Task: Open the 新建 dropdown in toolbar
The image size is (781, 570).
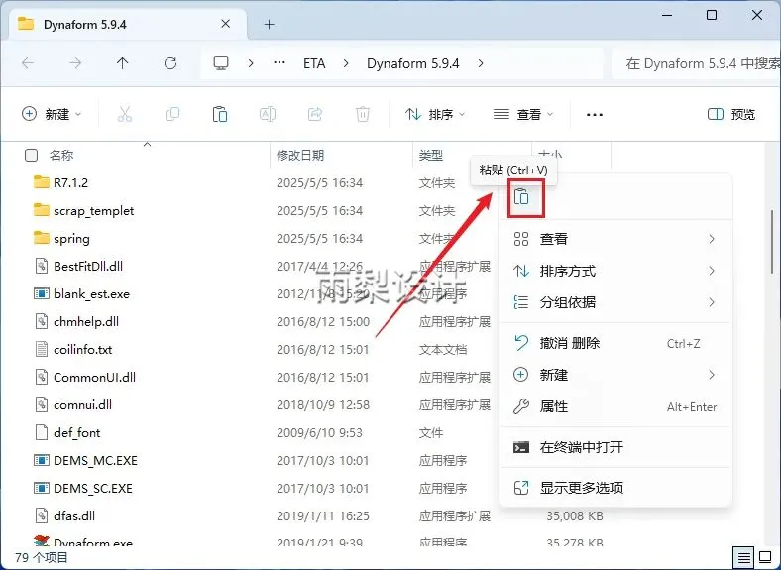Action: [52, 115]
